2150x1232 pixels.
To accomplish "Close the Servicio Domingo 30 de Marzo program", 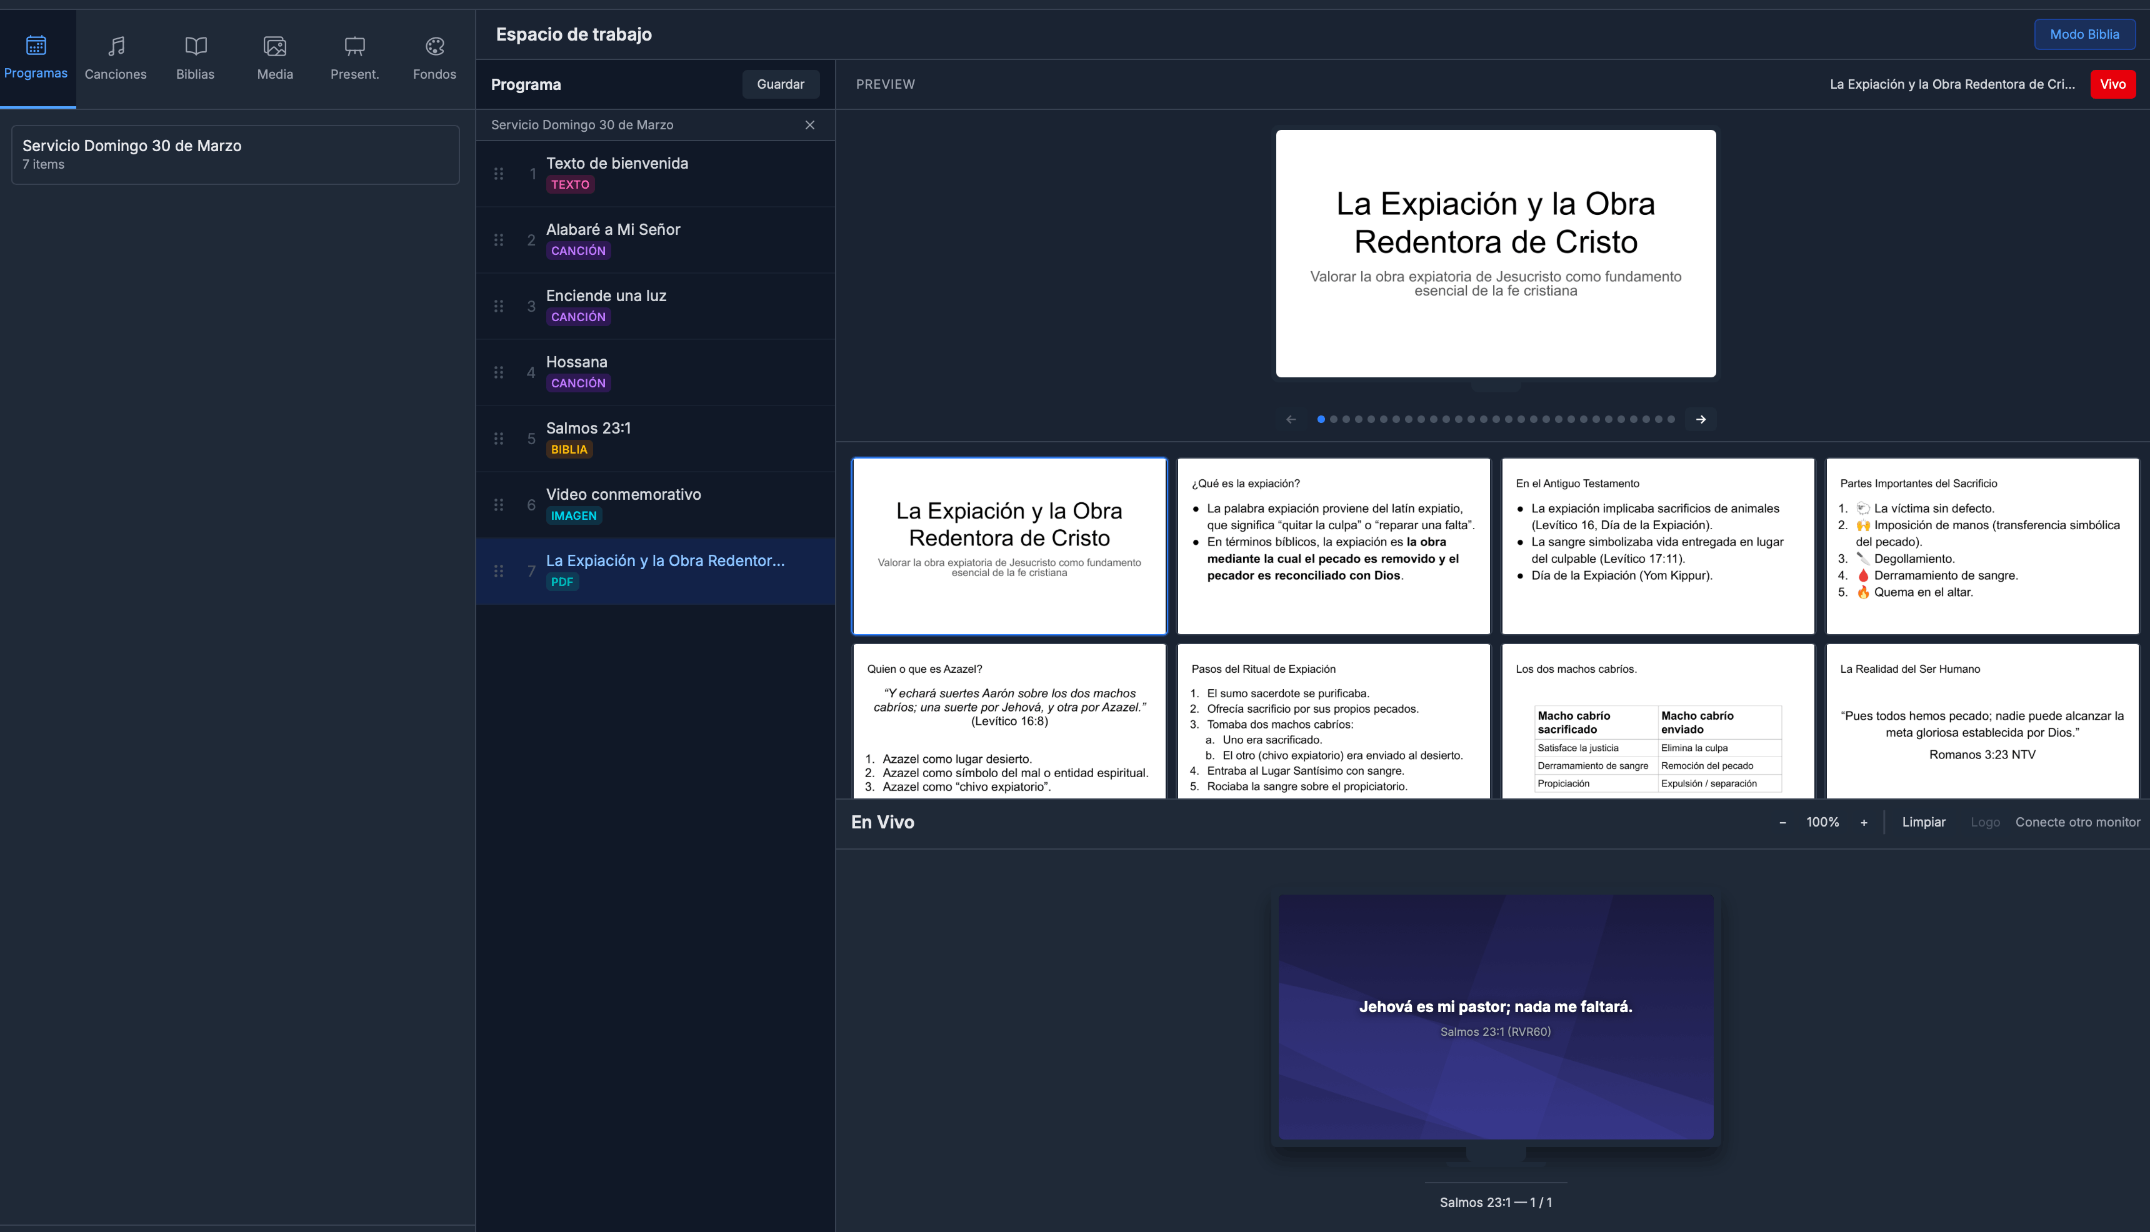I will point(809,124).
